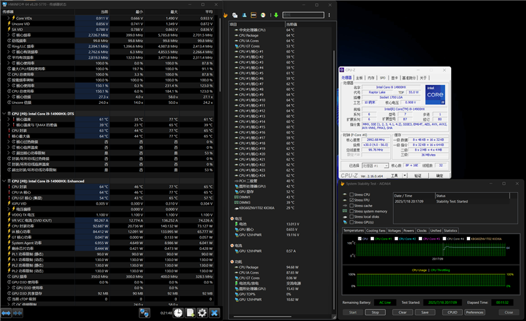The height and width of the screenshot is (321, 526).
Task: Check the Stress GPU(s) option
Action: [350, 222]
